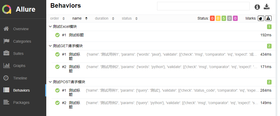Image resolution: width=280 pixels, height=116 pixels.
Task: Toggle the green passed status filter showing 5
Action: click(224, 18)
